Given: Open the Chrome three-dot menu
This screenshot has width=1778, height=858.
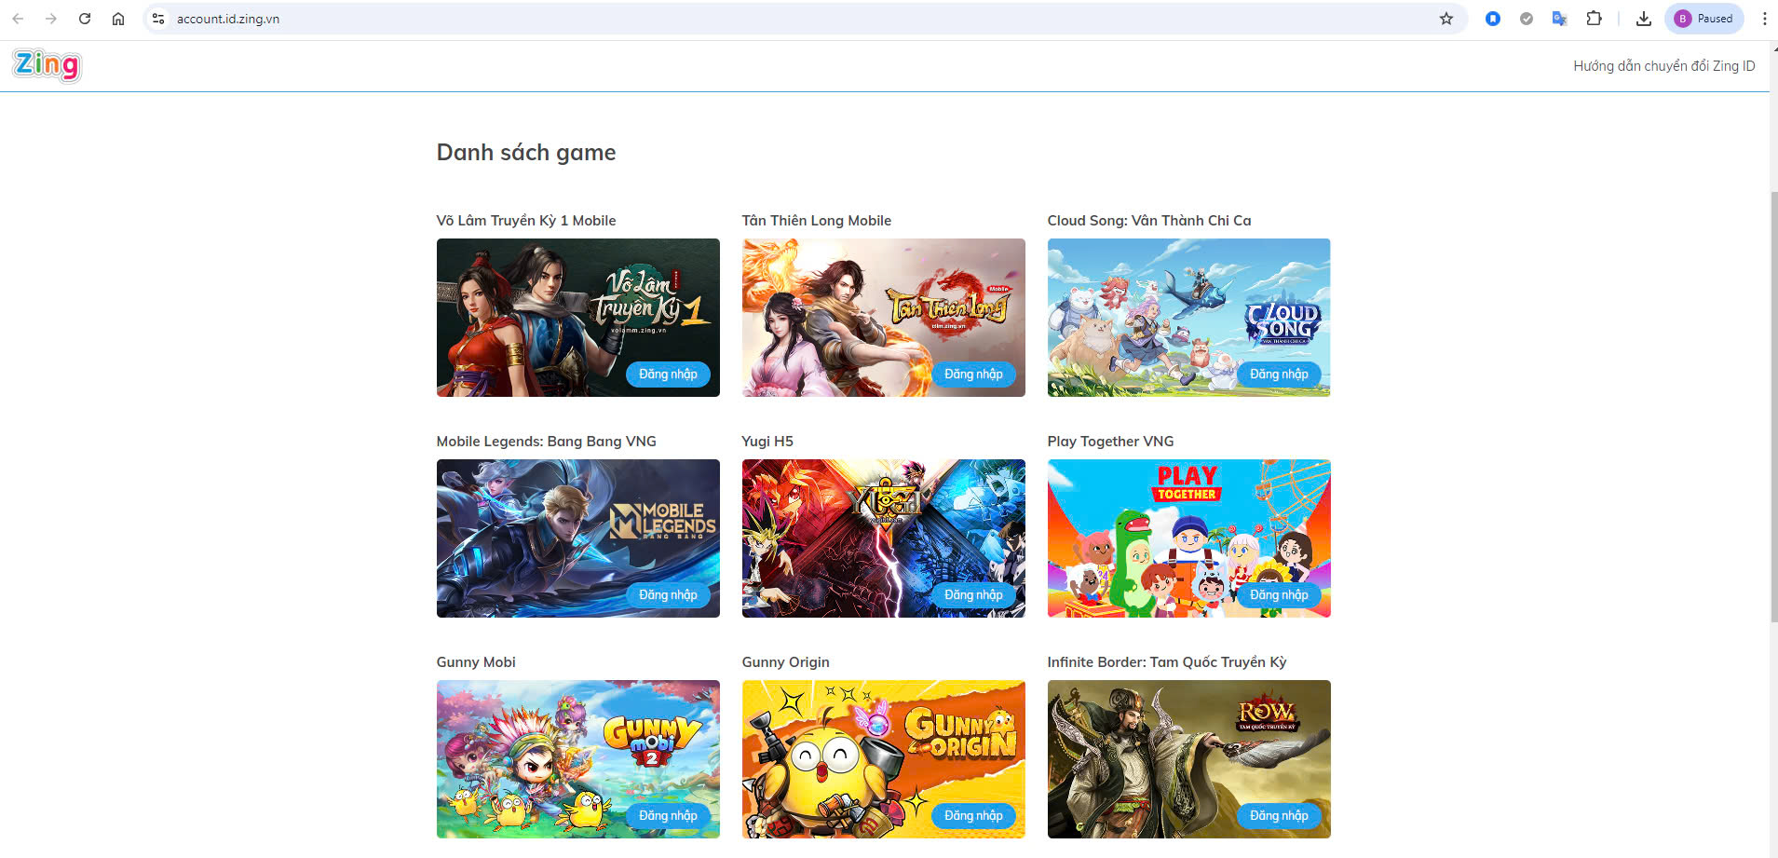Looking at the screenshot, I should pos(1764,19).
